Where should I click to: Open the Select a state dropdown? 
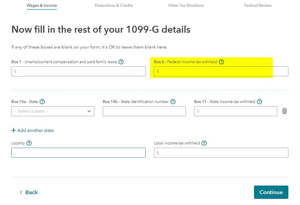pos(53,111)
